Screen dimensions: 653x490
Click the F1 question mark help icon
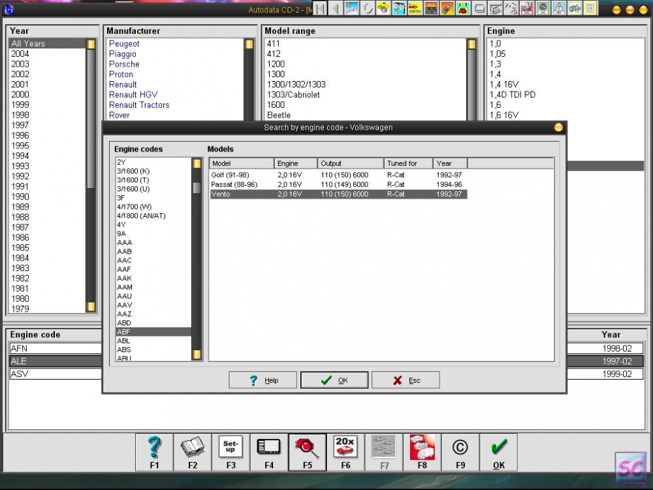pyautogui.click(x=154, y=452)
